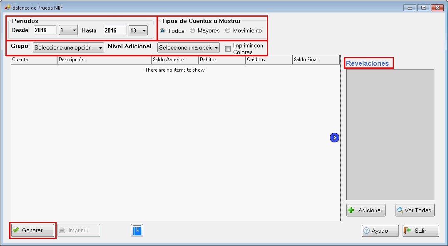
Task: Sort by the Cuenta column header
Action: [x=34, y=60]
